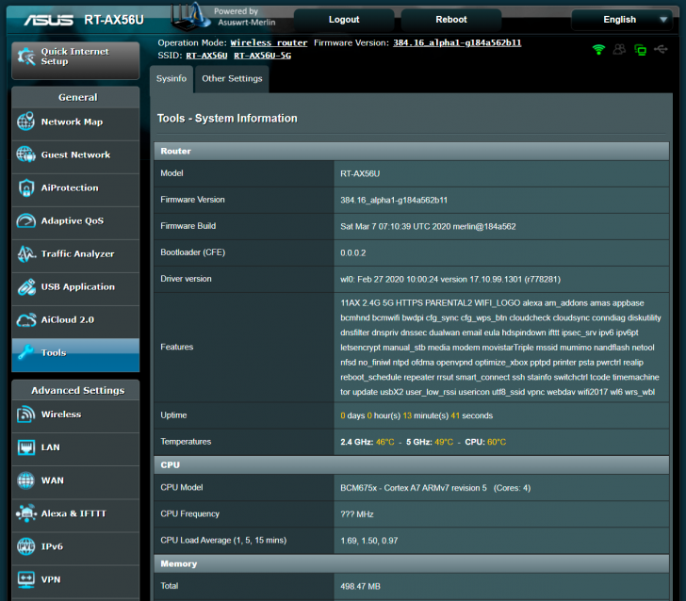Open AiCloud 2.0 menu item

click(x=75, y=322)
